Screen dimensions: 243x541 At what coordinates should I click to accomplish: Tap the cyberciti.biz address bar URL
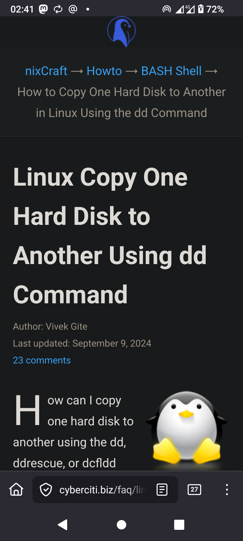coord(102,490)
